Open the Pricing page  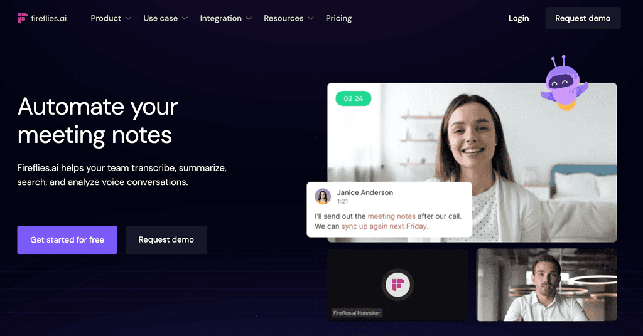coord(338,18)
